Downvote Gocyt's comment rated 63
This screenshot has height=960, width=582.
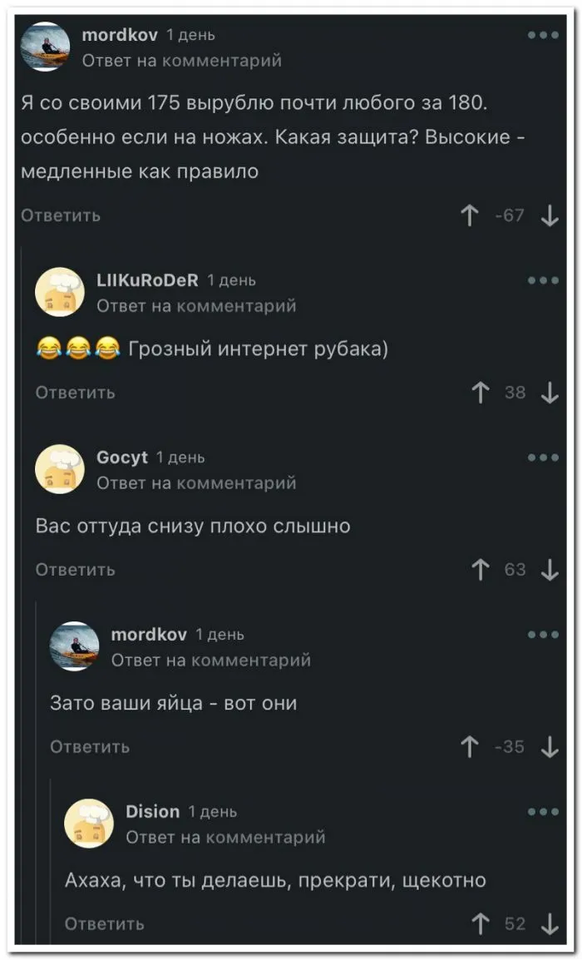(549, 570)
